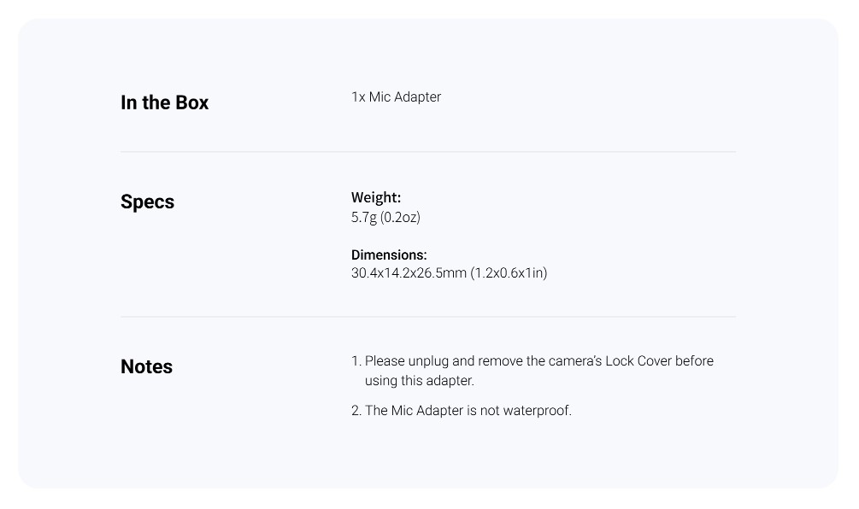
Task: Click divider line below In the Box
Action: [x=428, y=152]
